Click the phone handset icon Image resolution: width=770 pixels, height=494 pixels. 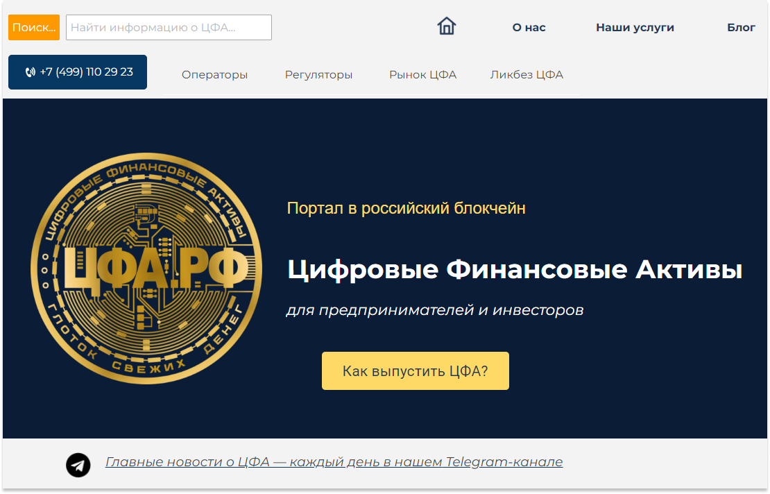31,72
